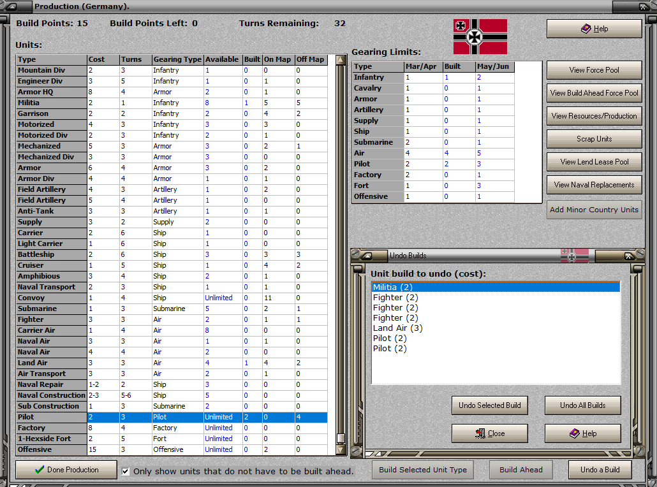
Task: Click Build Selected Unit Type button
Action: (423, 470)
